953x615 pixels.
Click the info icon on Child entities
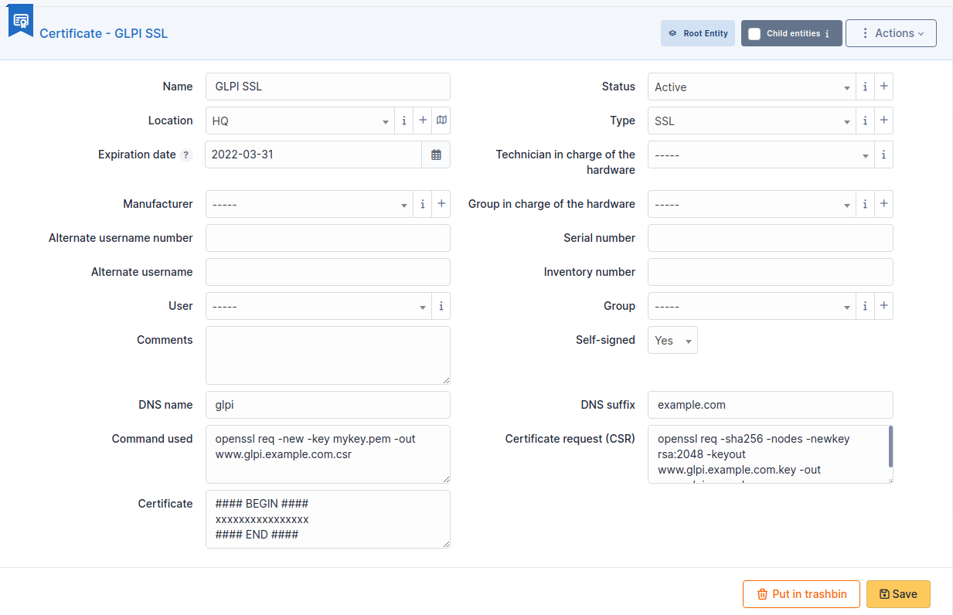point(828,34)
